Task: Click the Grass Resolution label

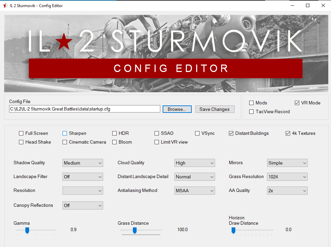Action: click(246, 176)
